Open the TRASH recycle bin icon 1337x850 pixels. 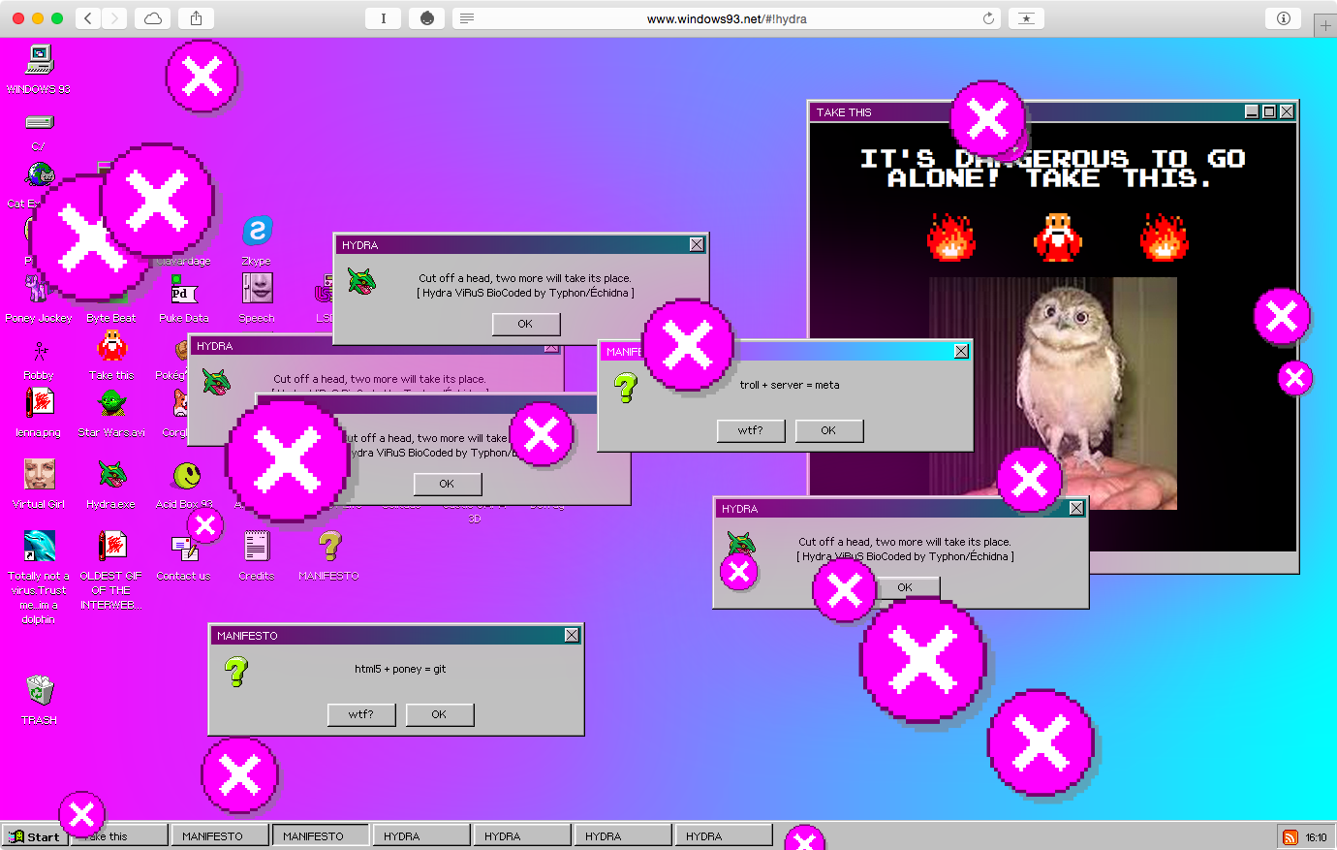pos(39,690)
